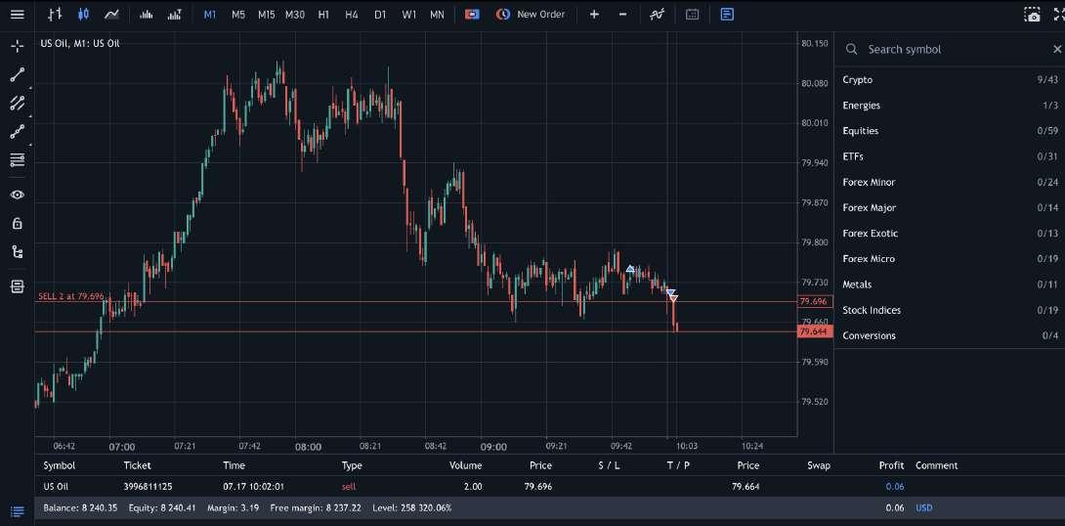The width and height of the screenshot is (1065, 526).
Task: Sort positions by Type column header
Action: click(352, 465)
